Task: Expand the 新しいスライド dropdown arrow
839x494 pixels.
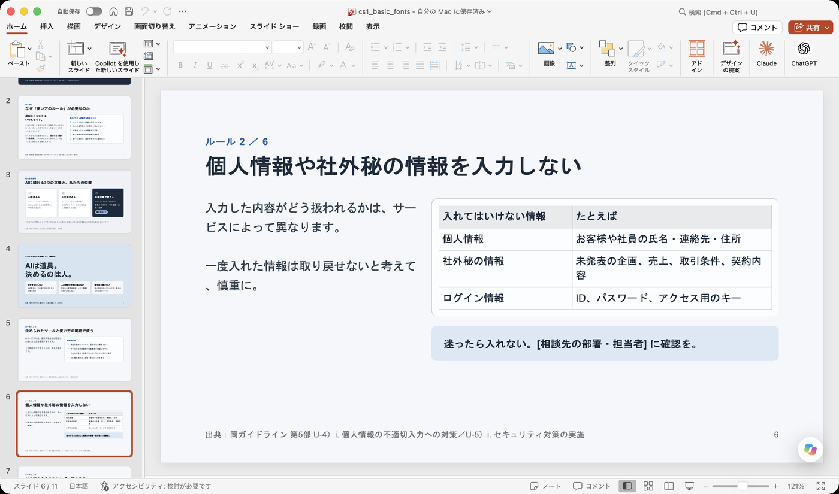Action: click(89, 49)
